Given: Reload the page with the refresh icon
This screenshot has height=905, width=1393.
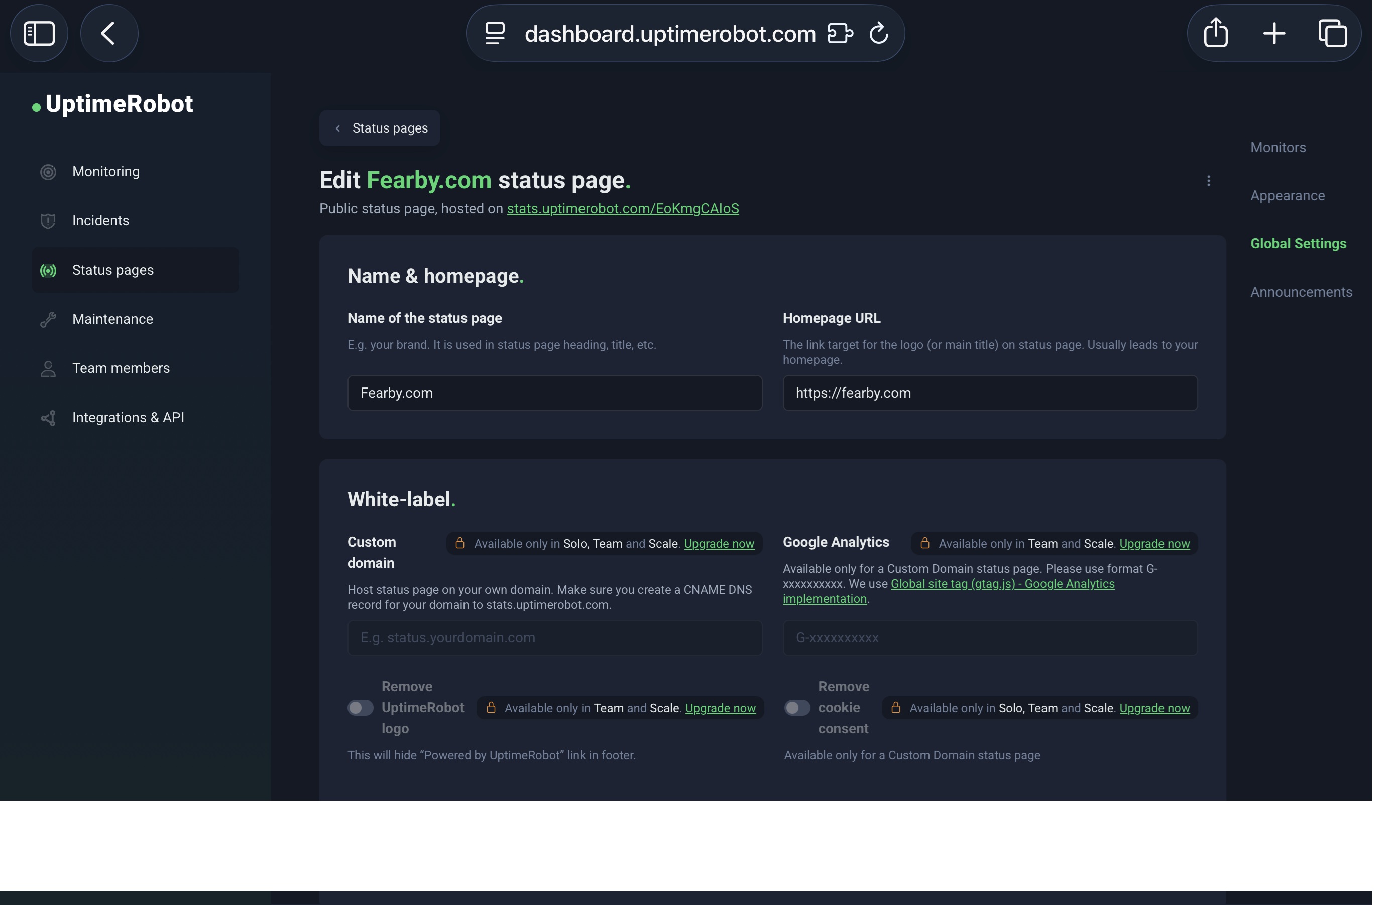Looking at the screenshot, I should 878,33.
